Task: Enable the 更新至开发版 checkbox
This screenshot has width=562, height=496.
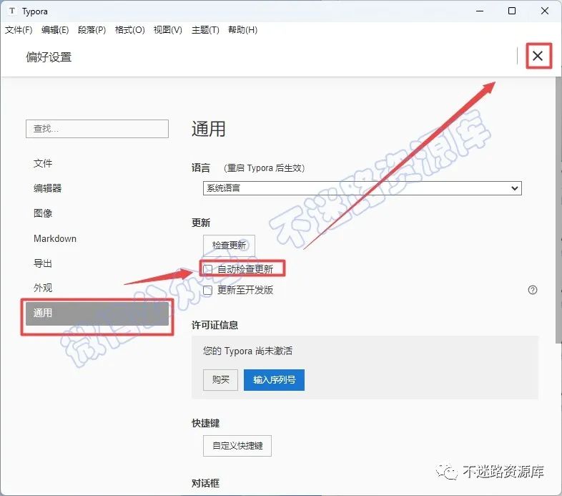Action: 208,290
